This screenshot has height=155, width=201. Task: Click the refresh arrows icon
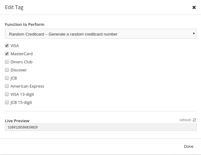point(194,120)
